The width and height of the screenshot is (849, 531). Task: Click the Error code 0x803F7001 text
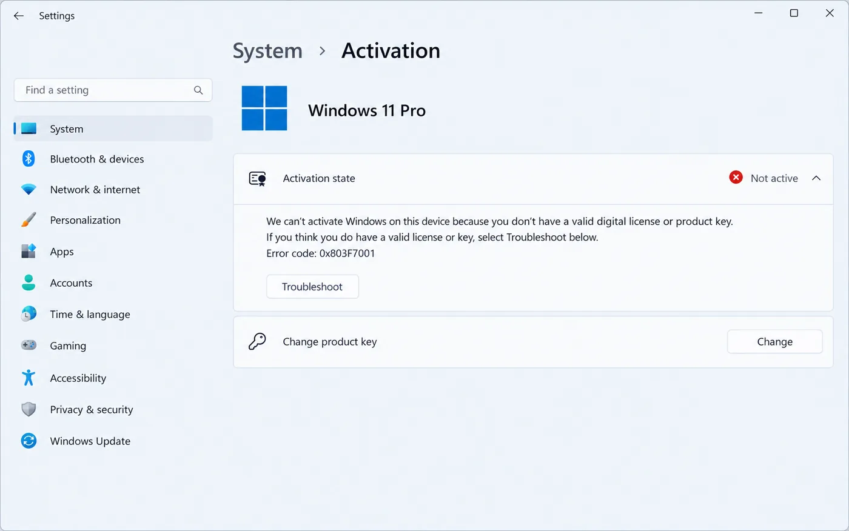coord(321,253)
